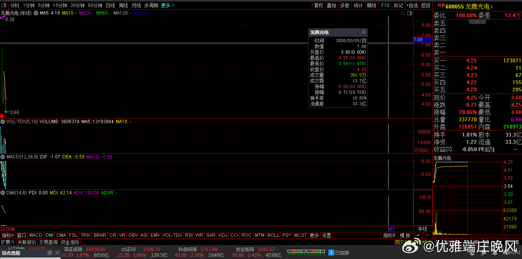The height and width of the screenshot is (259, 522).
Task: Click the minus zoom button
Action: pos(427,235)
